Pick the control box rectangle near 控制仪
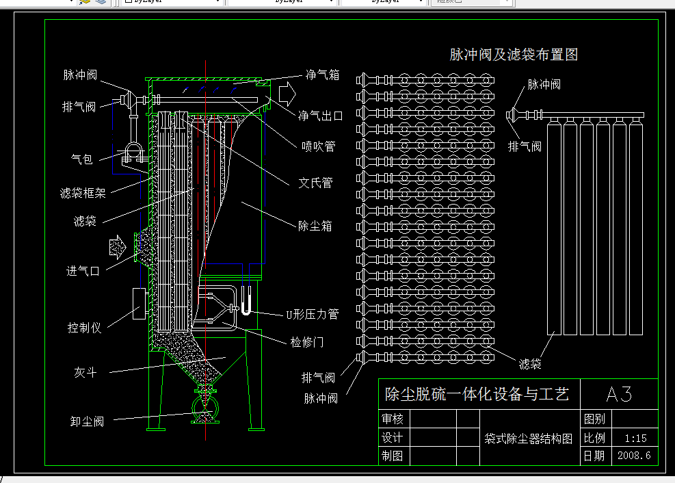Image resolution: width=675 pixels, height=483 pixels. pos(139,304)
